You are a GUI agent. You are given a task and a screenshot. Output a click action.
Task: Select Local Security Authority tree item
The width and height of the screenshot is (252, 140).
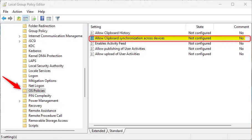pyautogui.click(x=46, y=66)
